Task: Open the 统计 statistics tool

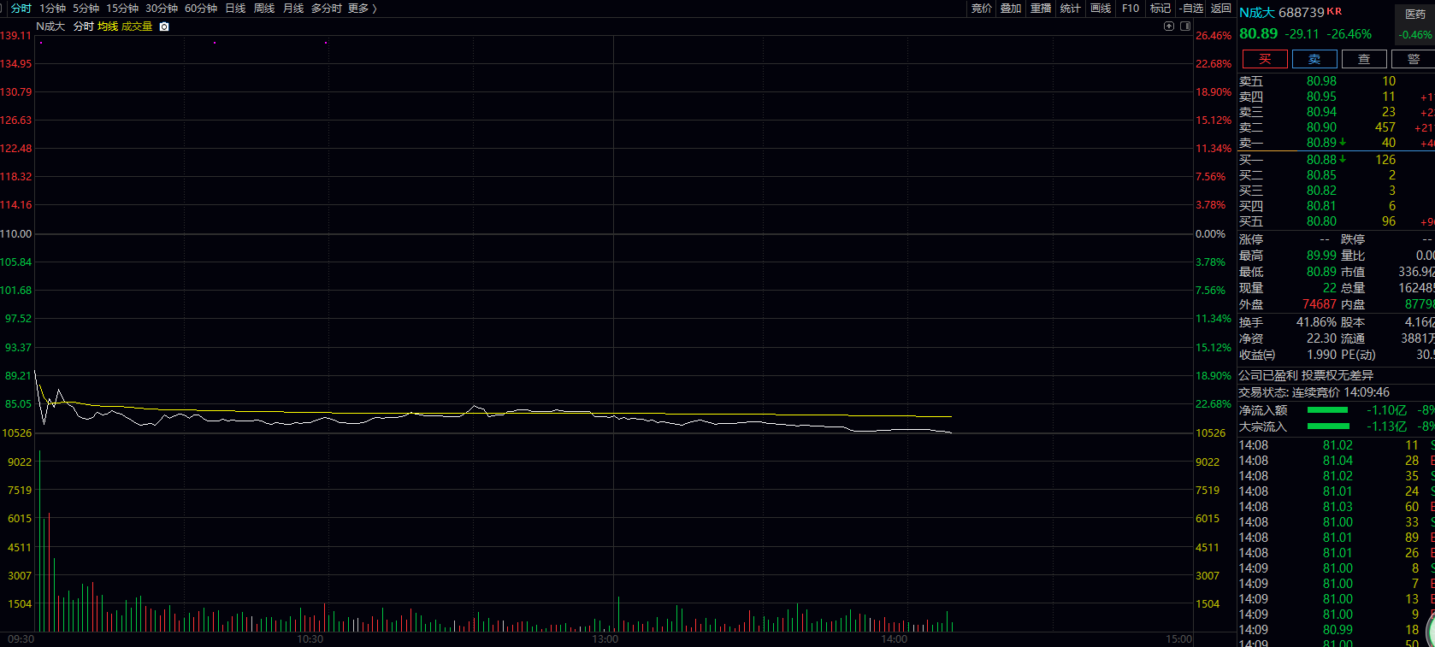Action: (1071, 8)
